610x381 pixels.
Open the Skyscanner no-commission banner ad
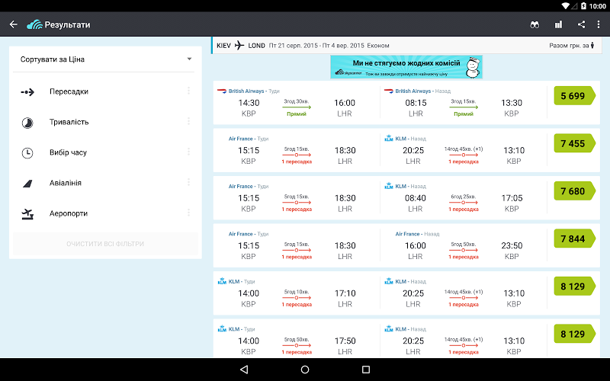coord(406,67)
